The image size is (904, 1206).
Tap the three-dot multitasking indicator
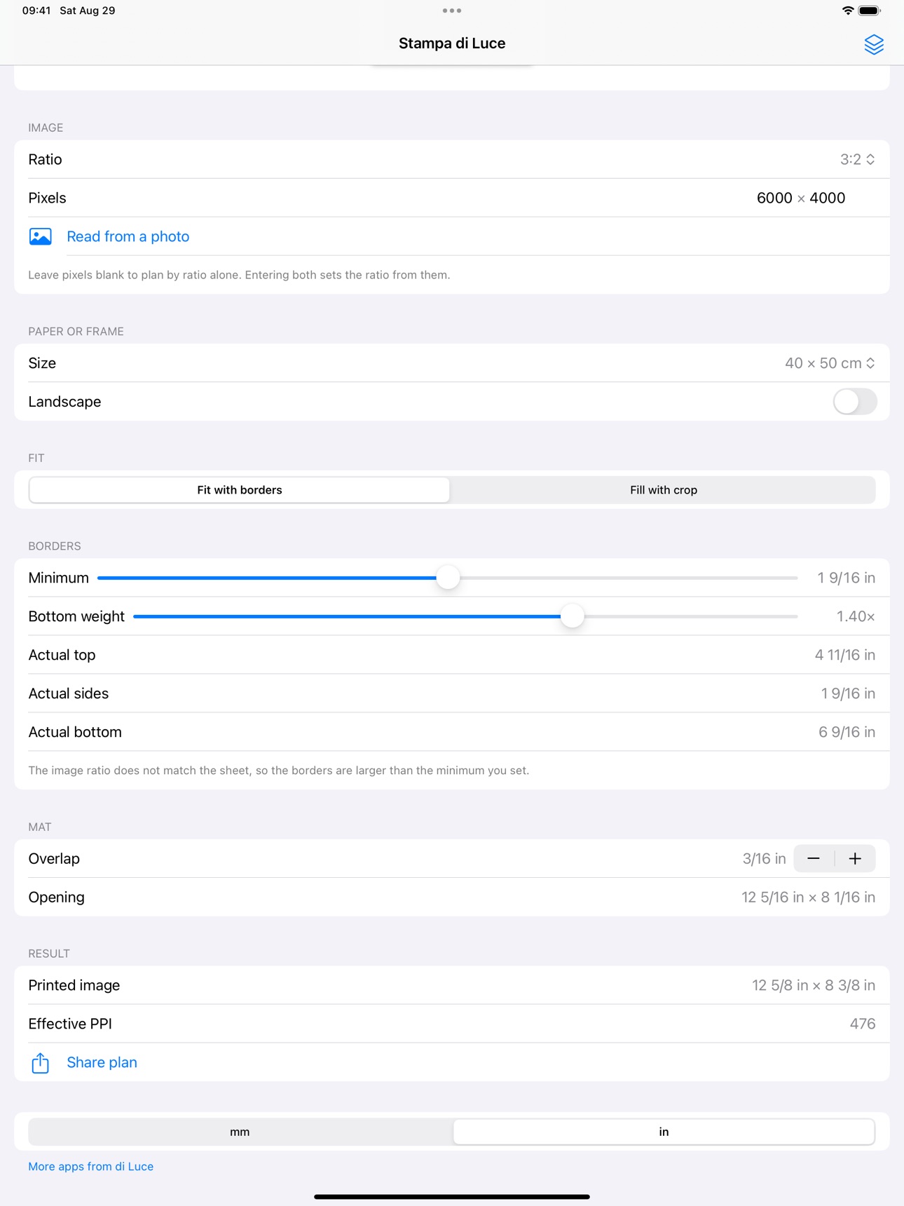tap(452, 11)
